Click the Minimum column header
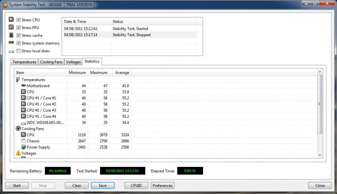Image resolution: width=337 pixels, height=194 pixels. 77,72
